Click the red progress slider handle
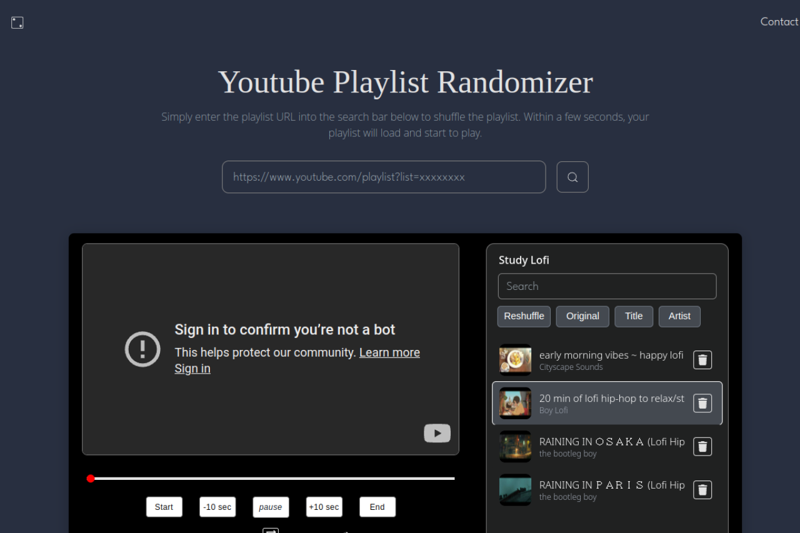The height and width of the screenshot is (533, 800). [x=91, y=479]
